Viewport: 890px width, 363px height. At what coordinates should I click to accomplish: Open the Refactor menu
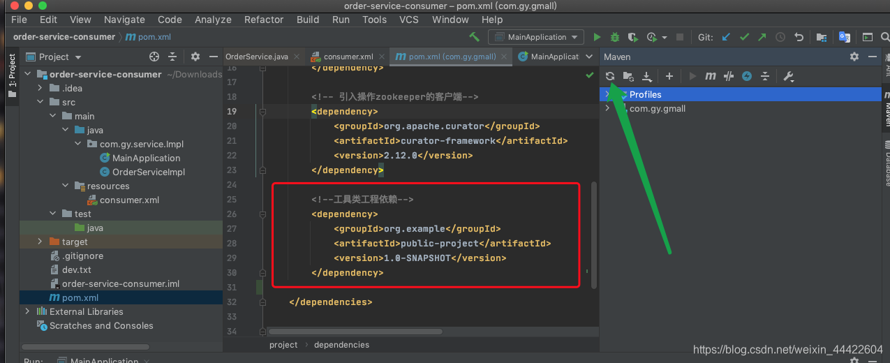coord(264,20)
